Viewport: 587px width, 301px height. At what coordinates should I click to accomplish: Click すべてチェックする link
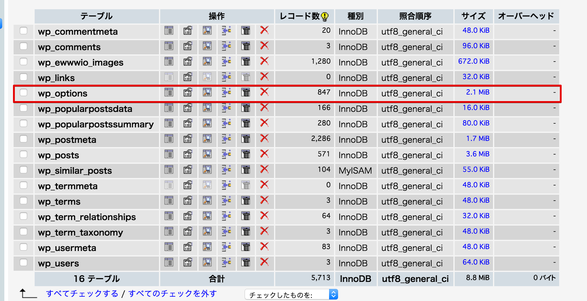click(82, 294)
